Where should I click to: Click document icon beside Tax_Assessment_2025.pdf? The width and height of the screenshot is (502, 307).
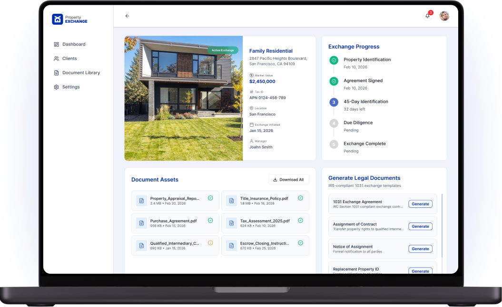pos(231,223)
